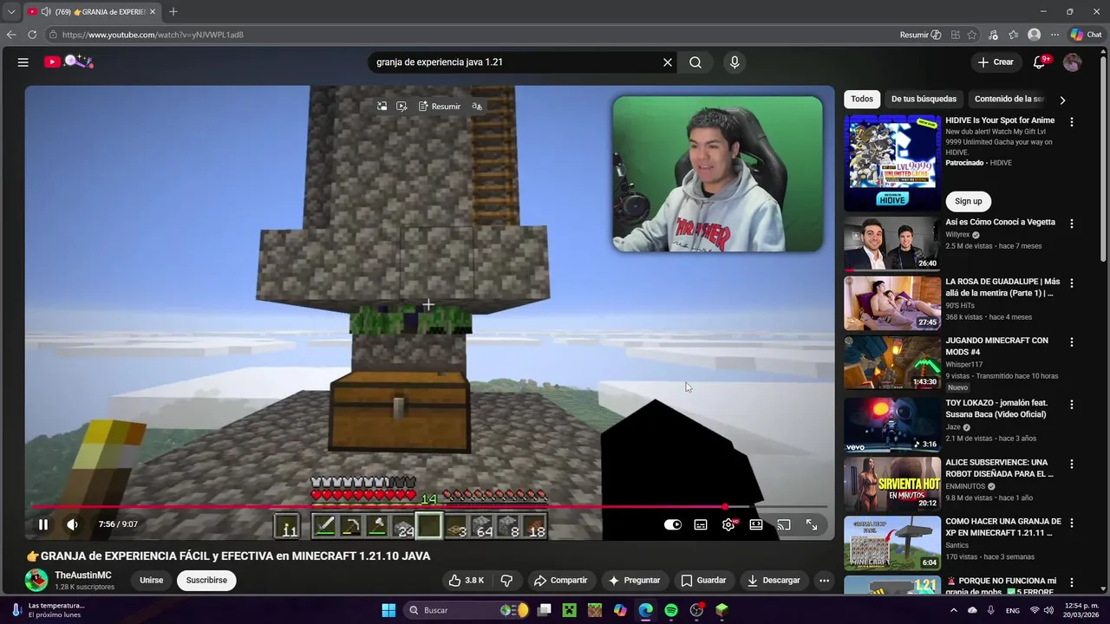Select the Todos filter chip

pyautogui.click(x=862, y=99)
